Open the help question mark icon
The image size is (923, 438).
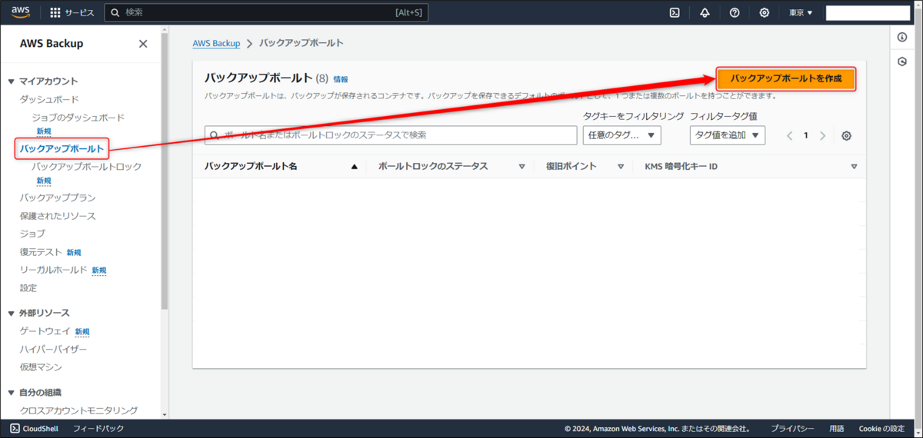[x=735, y=12]
